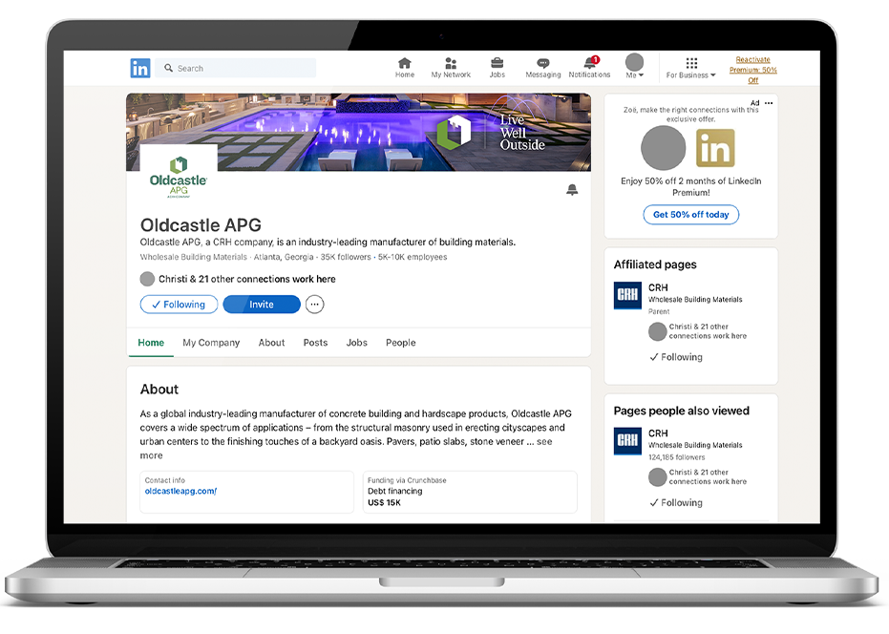Click the 'Oldcastle APG' page title
The width and height of the screenshot is (889, 634).
coord(201,225)
